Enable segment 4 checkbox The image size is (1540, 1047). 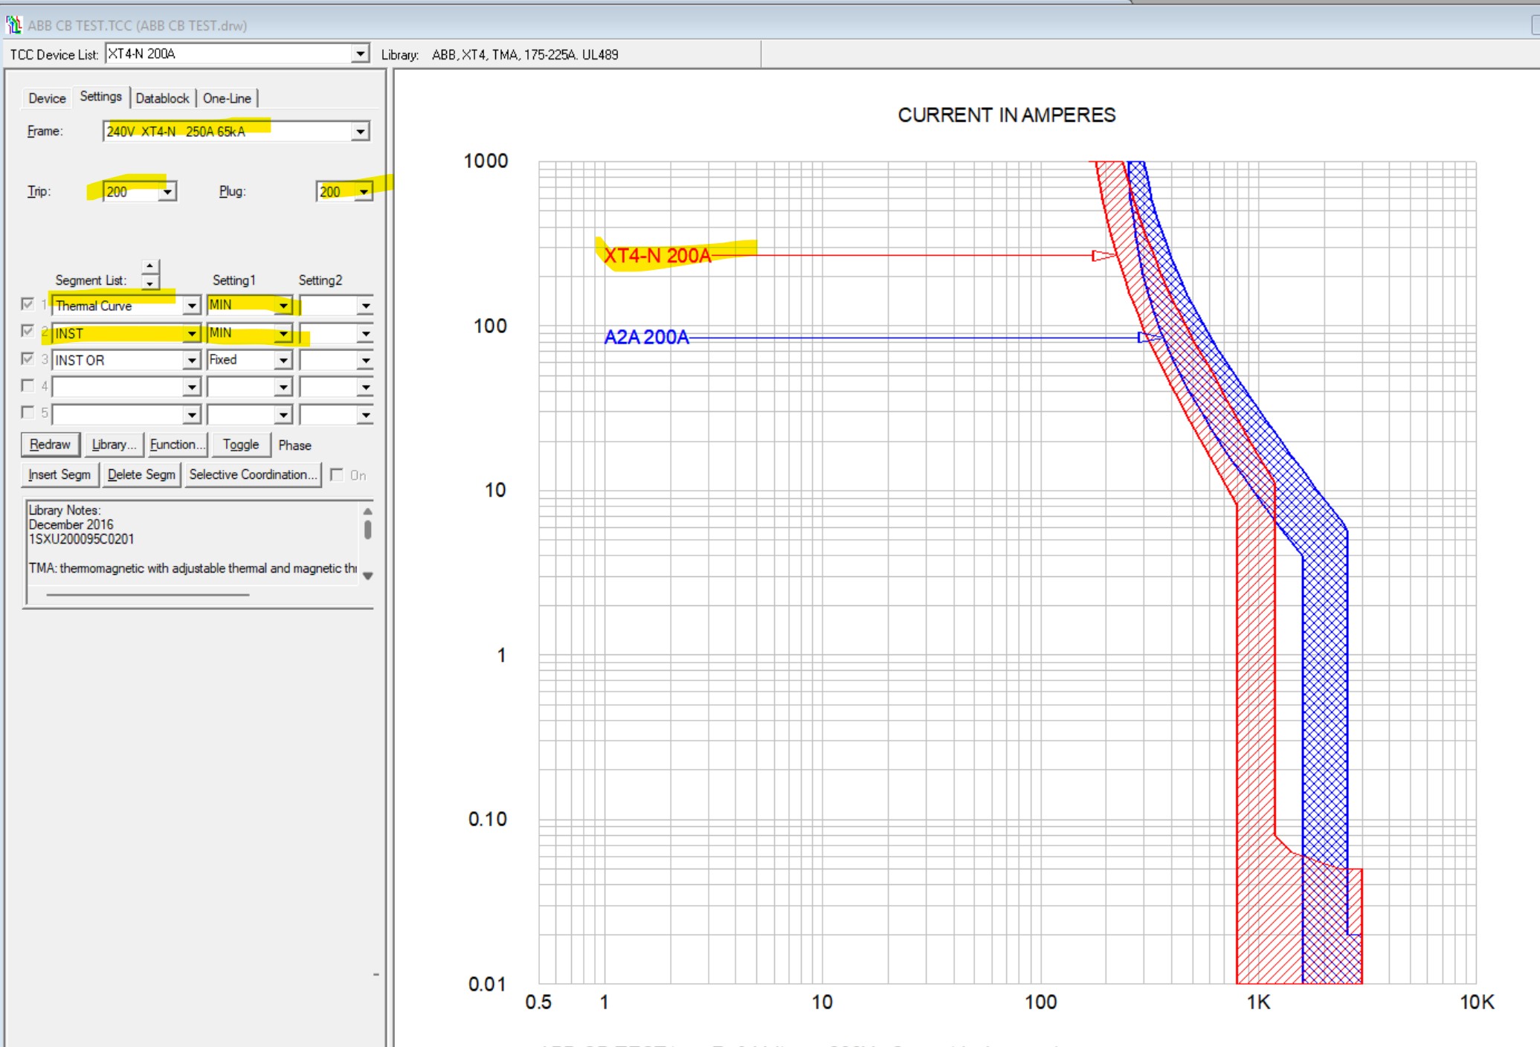tap(28, 386)
